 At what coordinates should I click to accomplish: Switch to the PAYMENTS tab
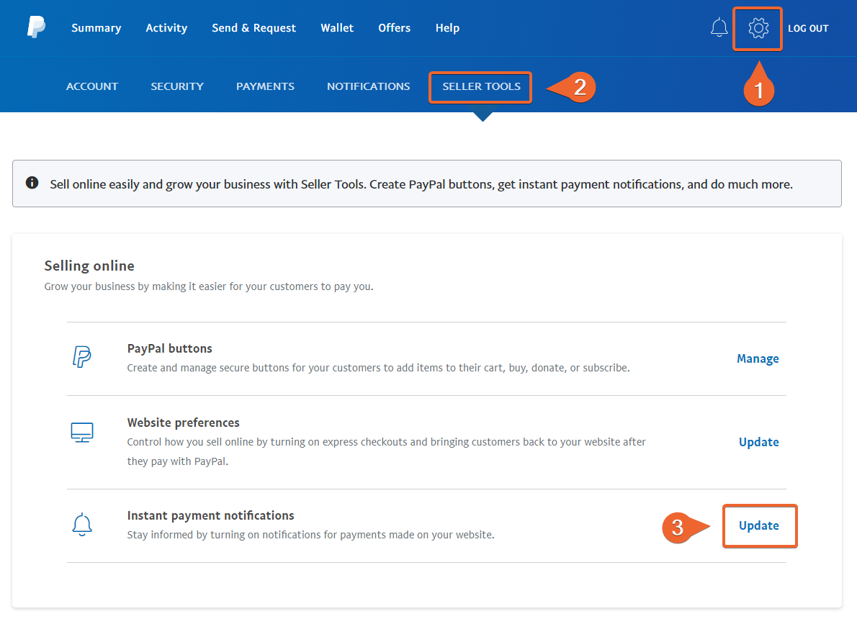[x=265, y=86]
